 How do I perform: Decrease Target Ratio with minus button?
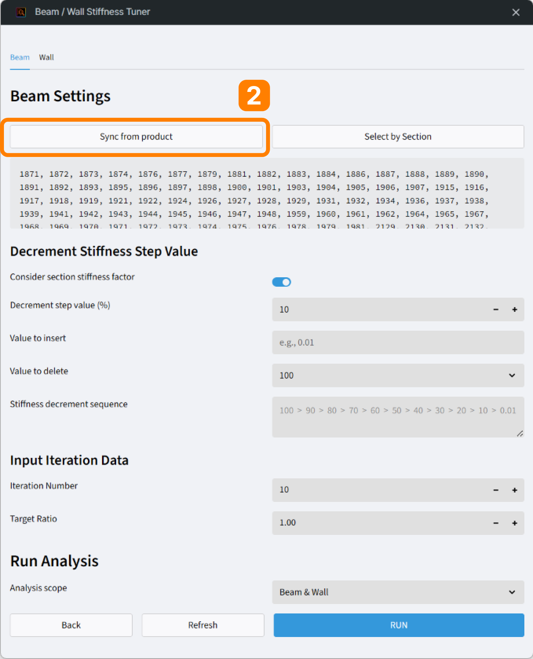pyautogui.click(x=496, y=523)
